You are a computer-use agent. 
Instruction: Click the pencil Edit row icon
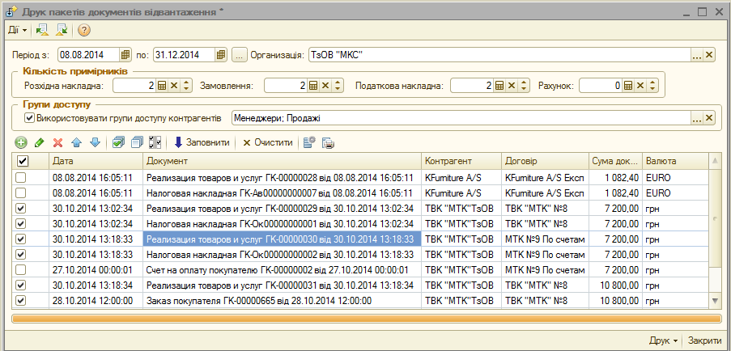click(x=39, y=142)
